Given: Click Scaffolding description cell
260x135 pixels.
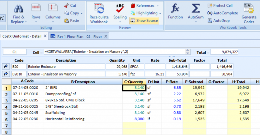Looking at the screenshot, I should (x=83, y=113).
